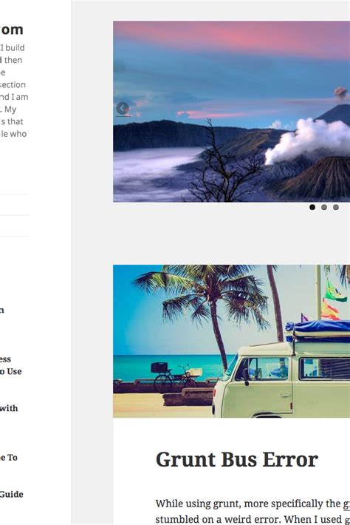
Task: Follow underlined link after "more specifically the"
Action: point(346,504)
